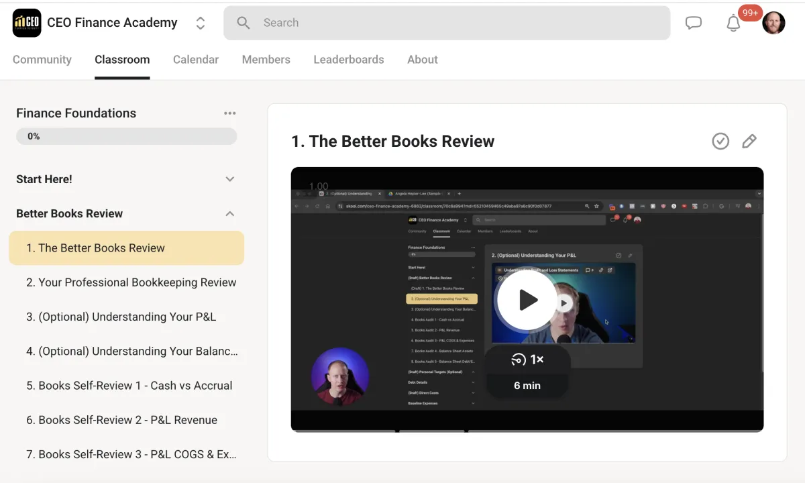View the Leaderboards tab
The image size is (805, 483).
349,59
